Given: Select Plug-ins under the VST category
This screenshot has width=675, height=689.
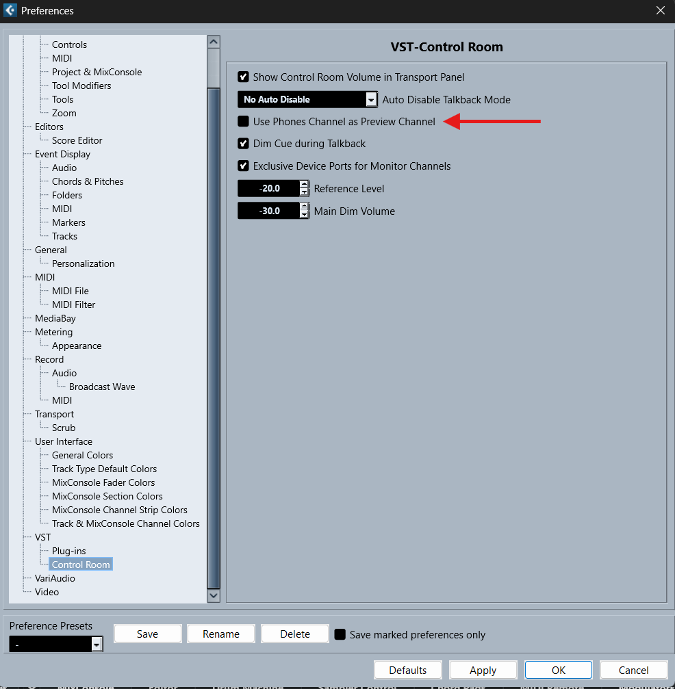Looking at the screenshot, I should point(68,551).
